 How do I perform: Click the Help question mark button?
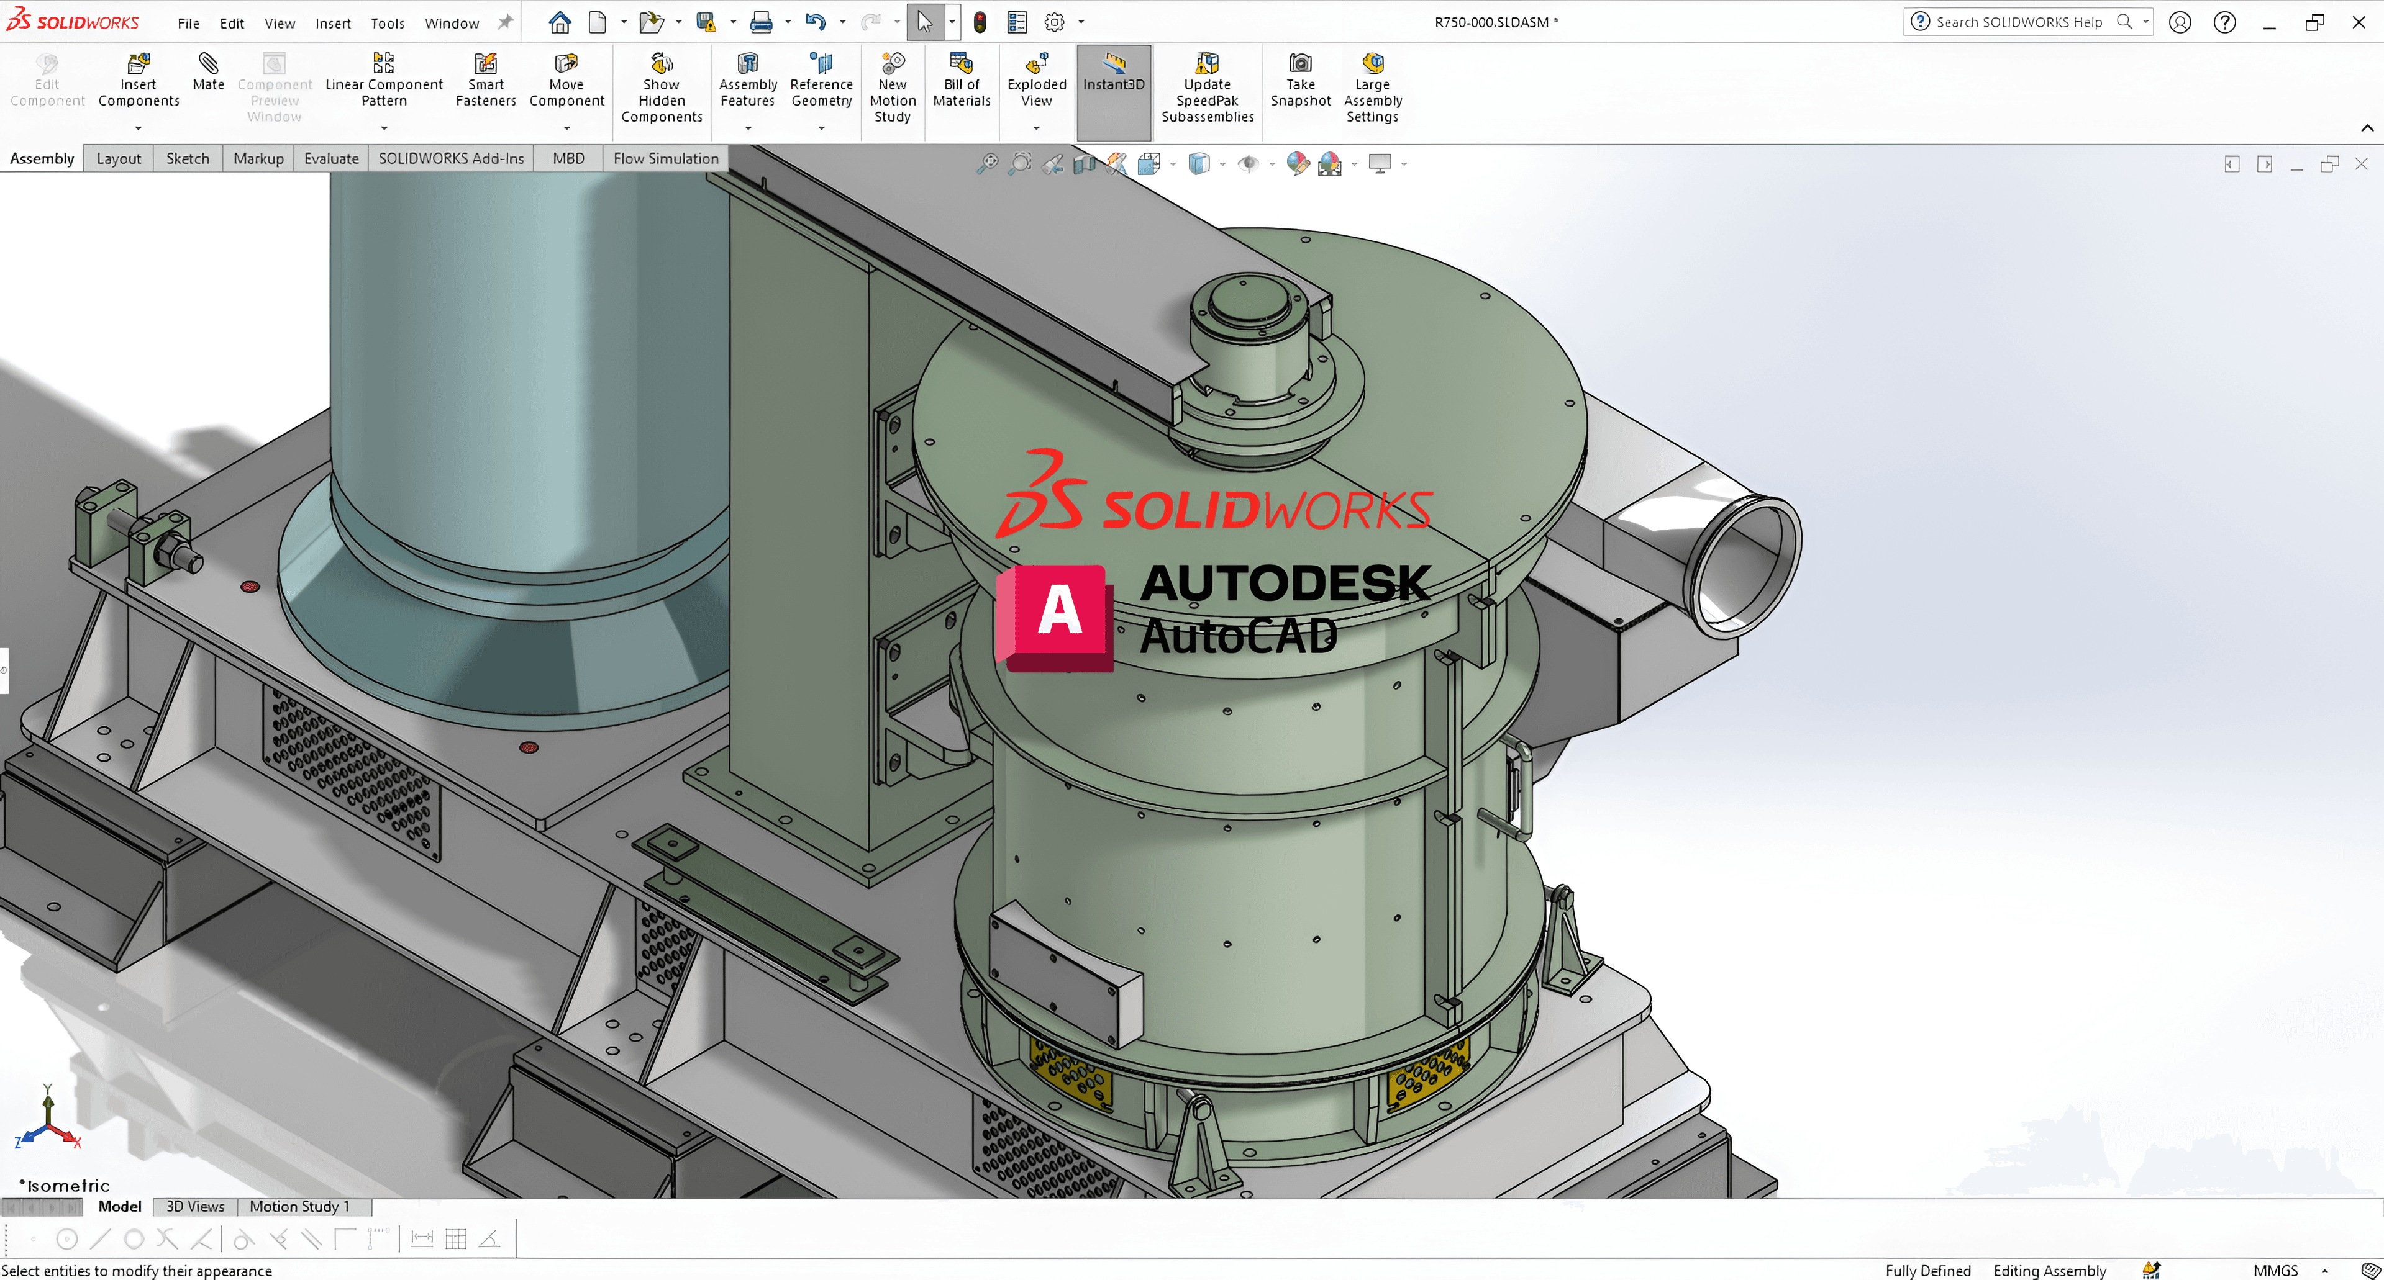tap(2225, 22)
